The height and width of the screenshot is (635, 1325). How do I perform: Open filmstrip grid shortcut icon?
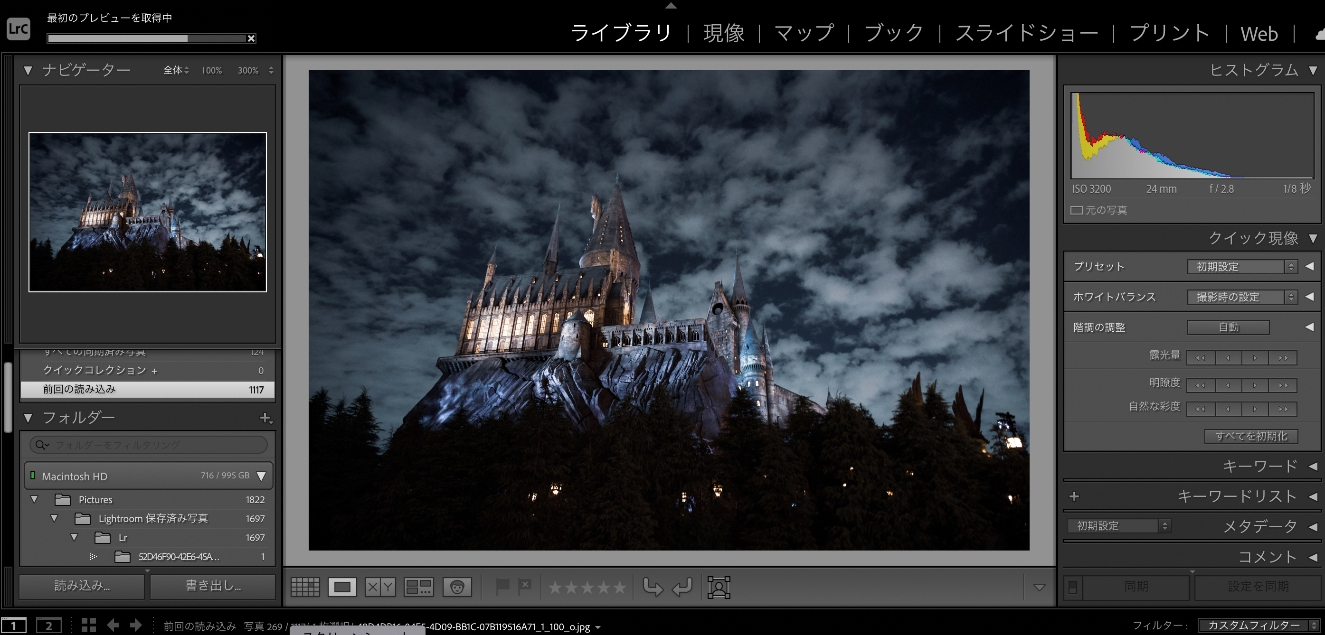pos(88,625)
